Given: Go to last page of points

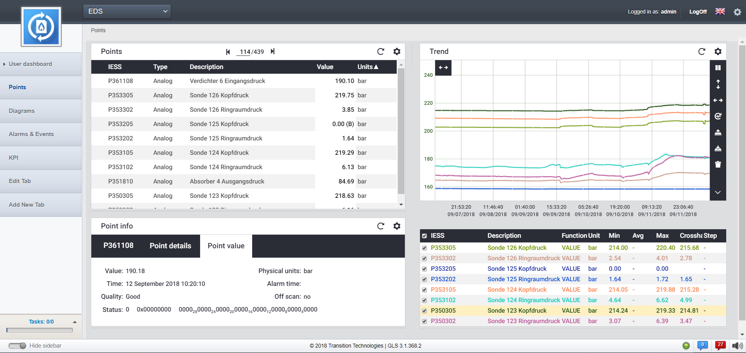Looking at the screenshot, I should pyautogui.click(x=273, y=52).
